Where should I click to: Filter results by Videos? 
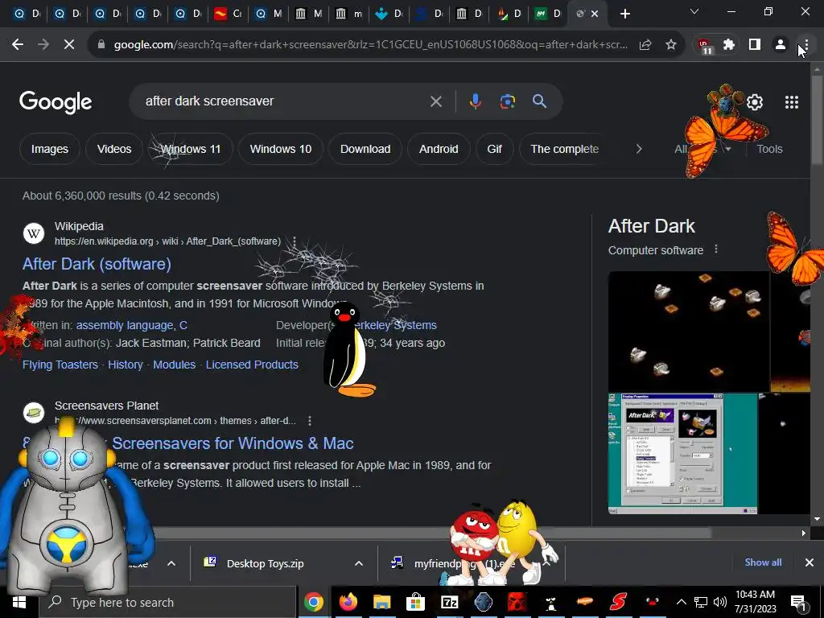114,149
